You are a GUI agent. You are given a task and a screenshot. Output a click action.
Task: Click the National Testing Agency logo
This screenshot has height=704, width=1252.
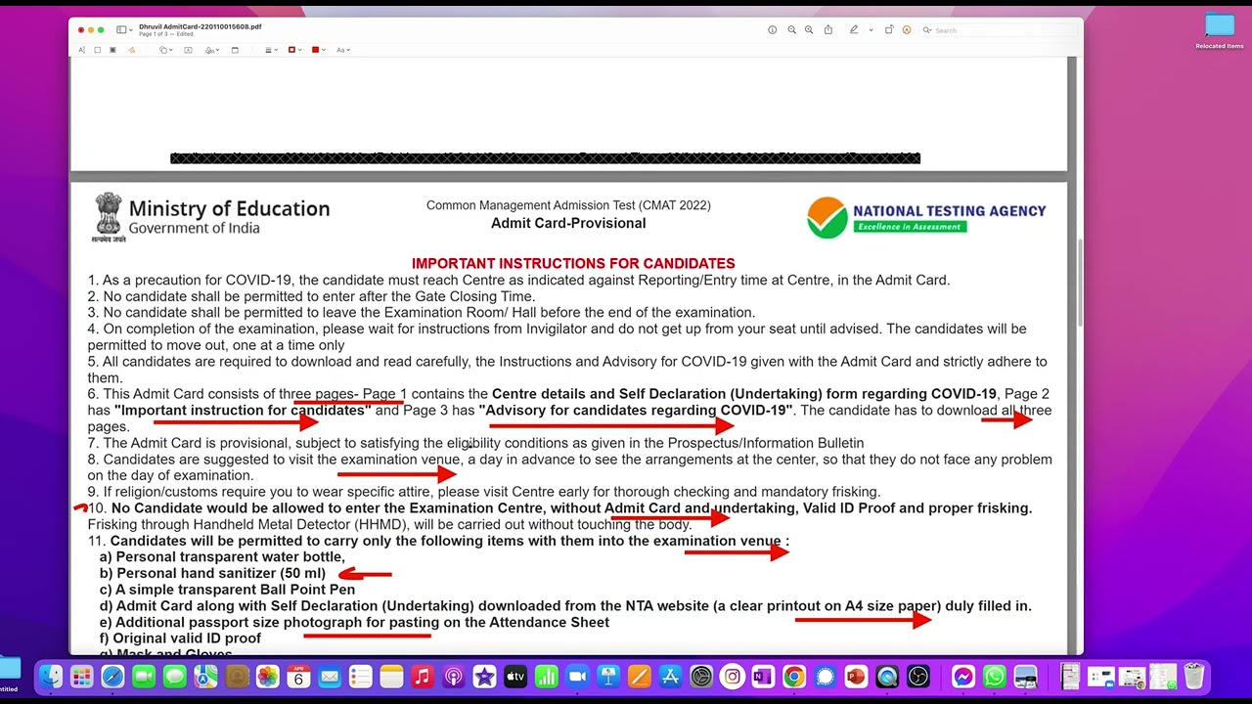click(926, 217)
